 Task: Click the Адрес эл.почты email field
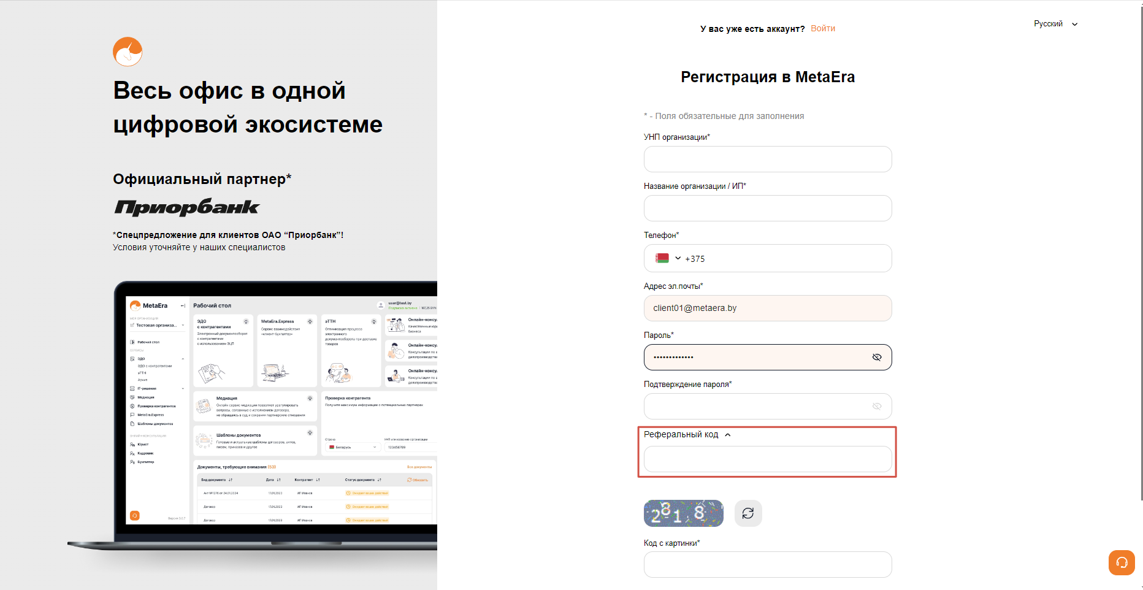pos(768,308)
